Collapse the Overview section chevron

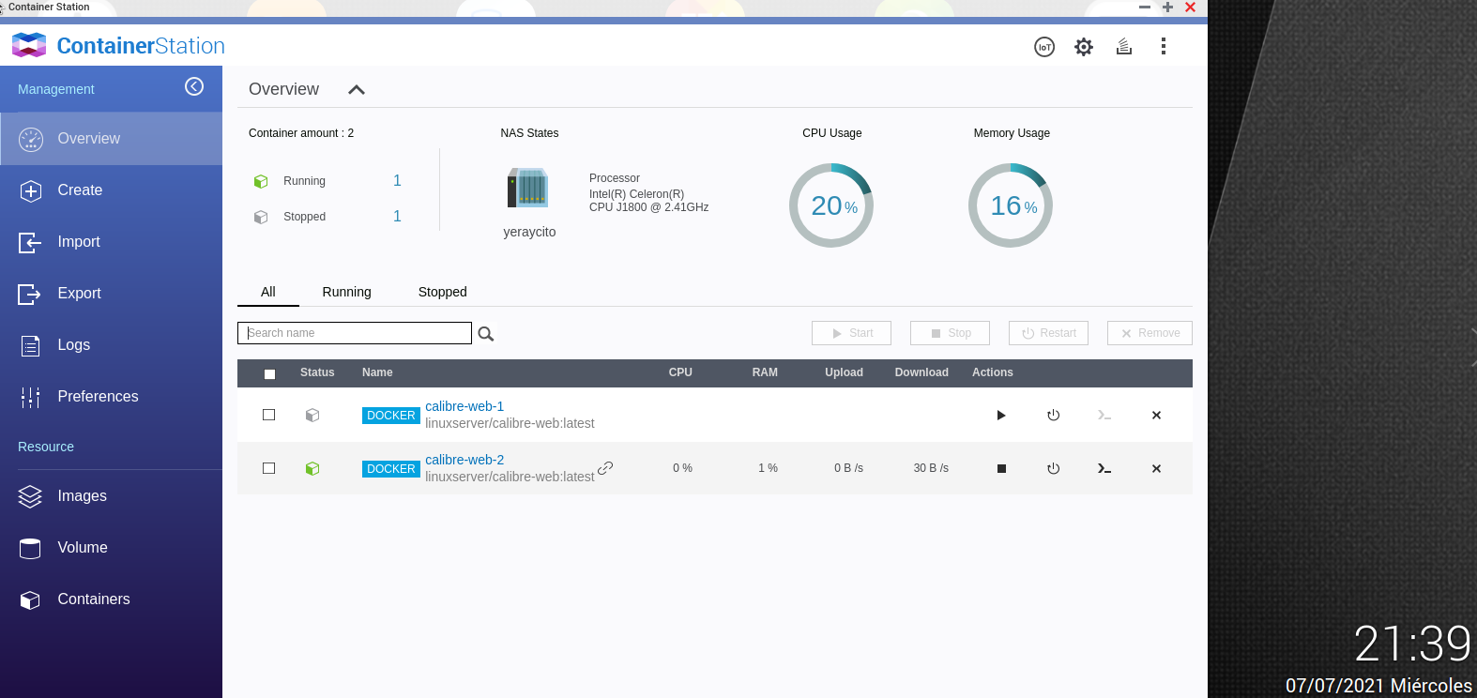pos(357,90)
